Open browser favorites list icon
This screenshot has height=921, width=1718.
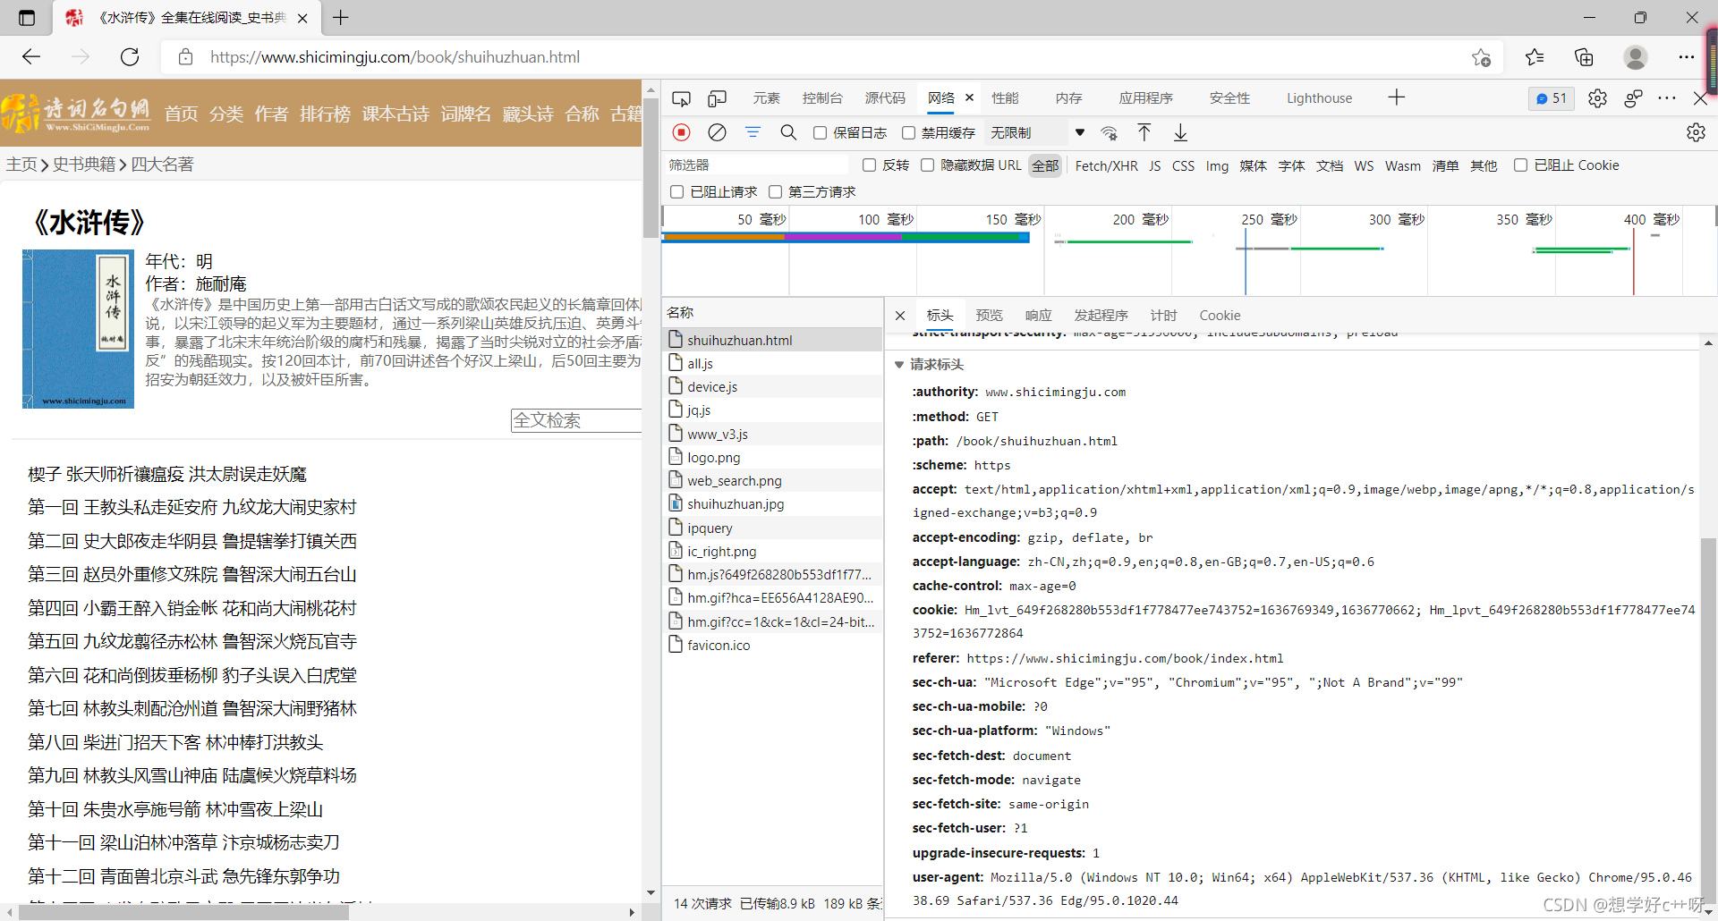coord(1535,57)
